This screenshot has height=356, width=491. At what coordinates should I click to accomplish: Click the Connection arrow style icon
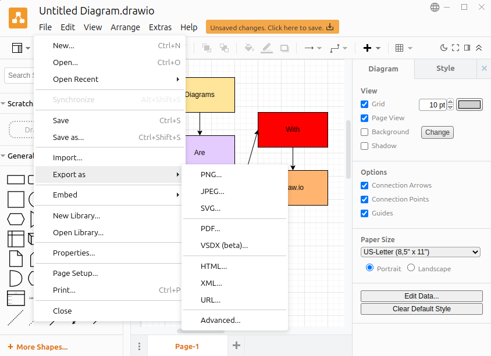309,48
